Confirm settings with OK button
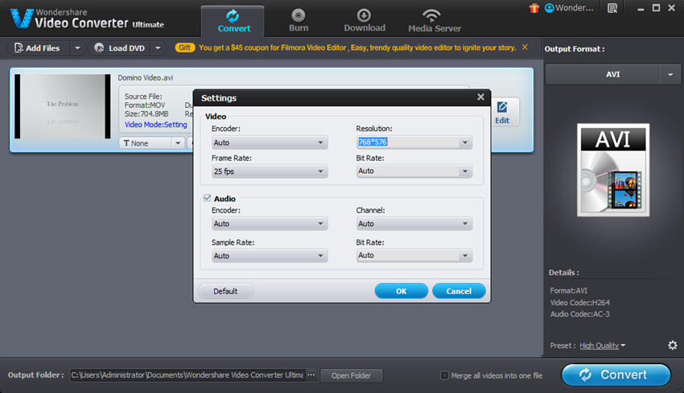Image resolution: width=684 pixels, height=393 pixels. click(x=402, y=292)
